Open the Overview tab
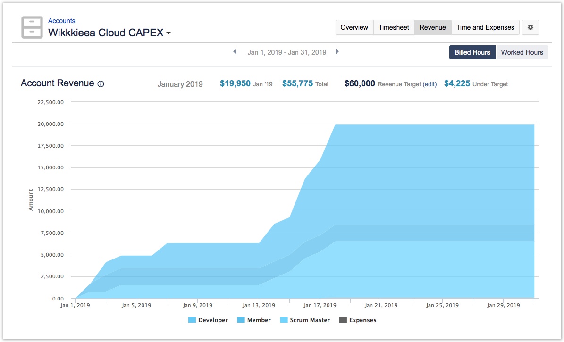The image size is (564, 342). click(x=354, y=27)
